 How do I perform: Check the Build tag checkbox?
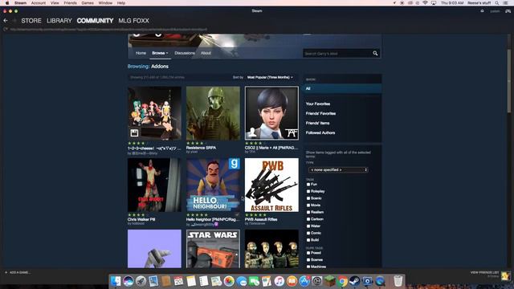tap(308, 240)
